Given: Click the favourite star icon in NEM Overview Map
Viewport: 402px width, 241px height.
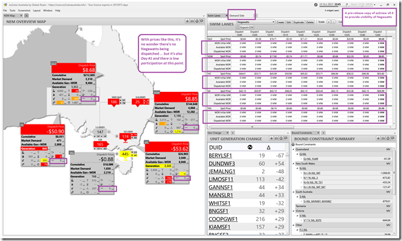Looking at the screenshot, I should tap(187, 21).
